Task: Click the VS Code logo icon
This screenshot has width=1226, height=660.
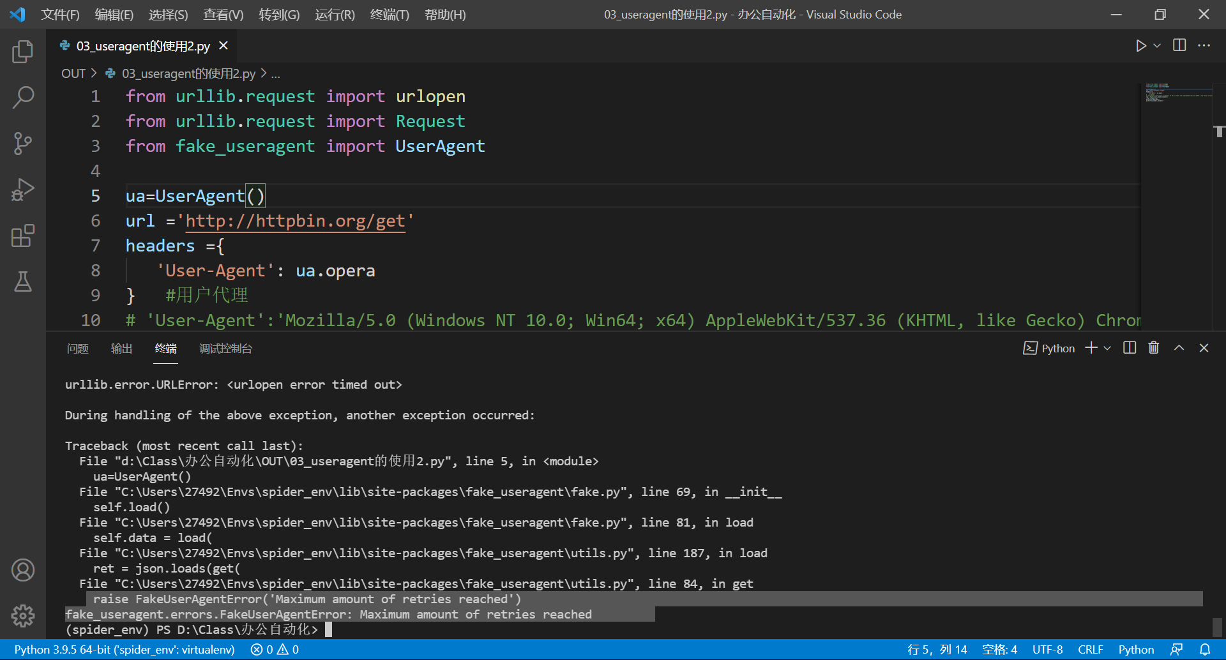Action: point(18,14)
